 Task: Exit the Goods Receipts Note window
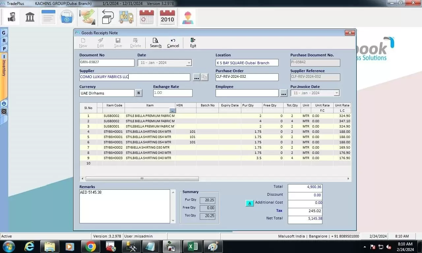(193, 43)
